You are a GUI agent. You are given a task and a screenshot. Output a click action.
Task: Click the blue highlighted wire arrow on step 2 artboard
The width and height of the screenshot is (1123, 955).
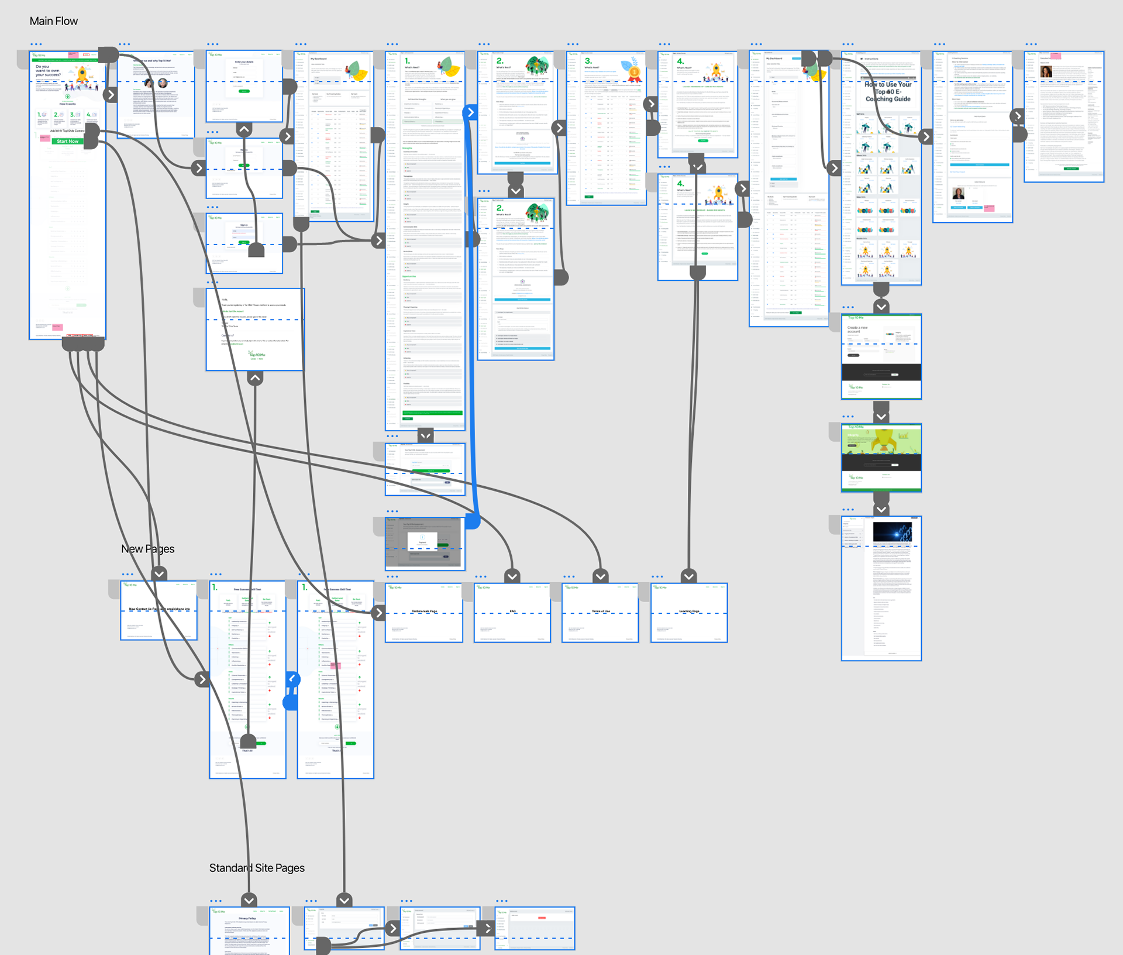point(470,112)
